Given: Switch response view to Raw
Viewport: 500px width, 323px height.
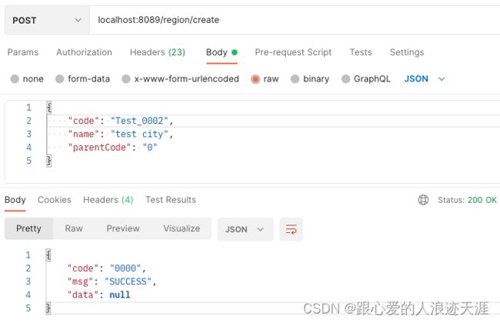Looking at the screenshot, I should pos(74,228).
